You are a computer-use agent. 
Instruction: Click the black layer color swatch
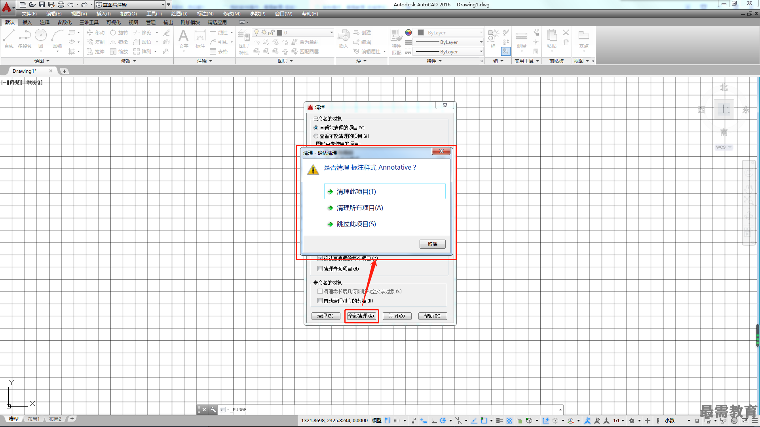tap(279, 32)
